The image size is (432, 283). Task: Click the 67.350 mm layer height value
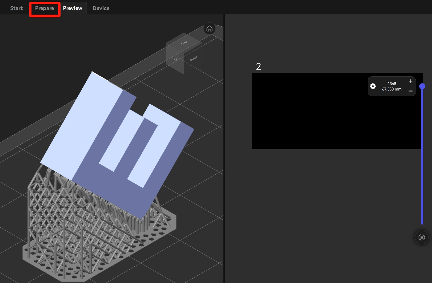pos(392,89)
